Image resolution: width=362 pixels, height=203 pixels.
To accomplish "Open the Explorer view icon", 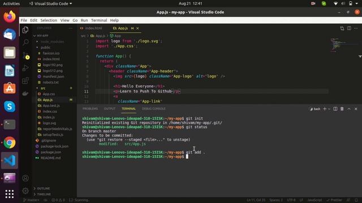I will [25, 30].
